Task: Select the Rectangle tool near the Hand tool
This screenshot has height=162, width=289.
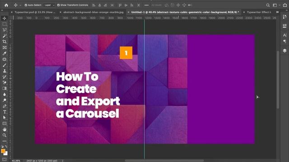Action: tap(5, 124)
